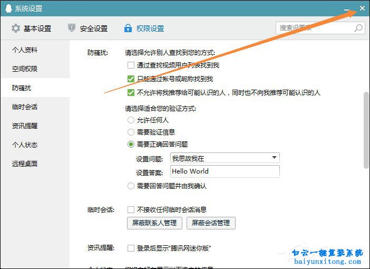Close the 系统设置 window
Screen dimensions: 370x269
click(362, 8)
